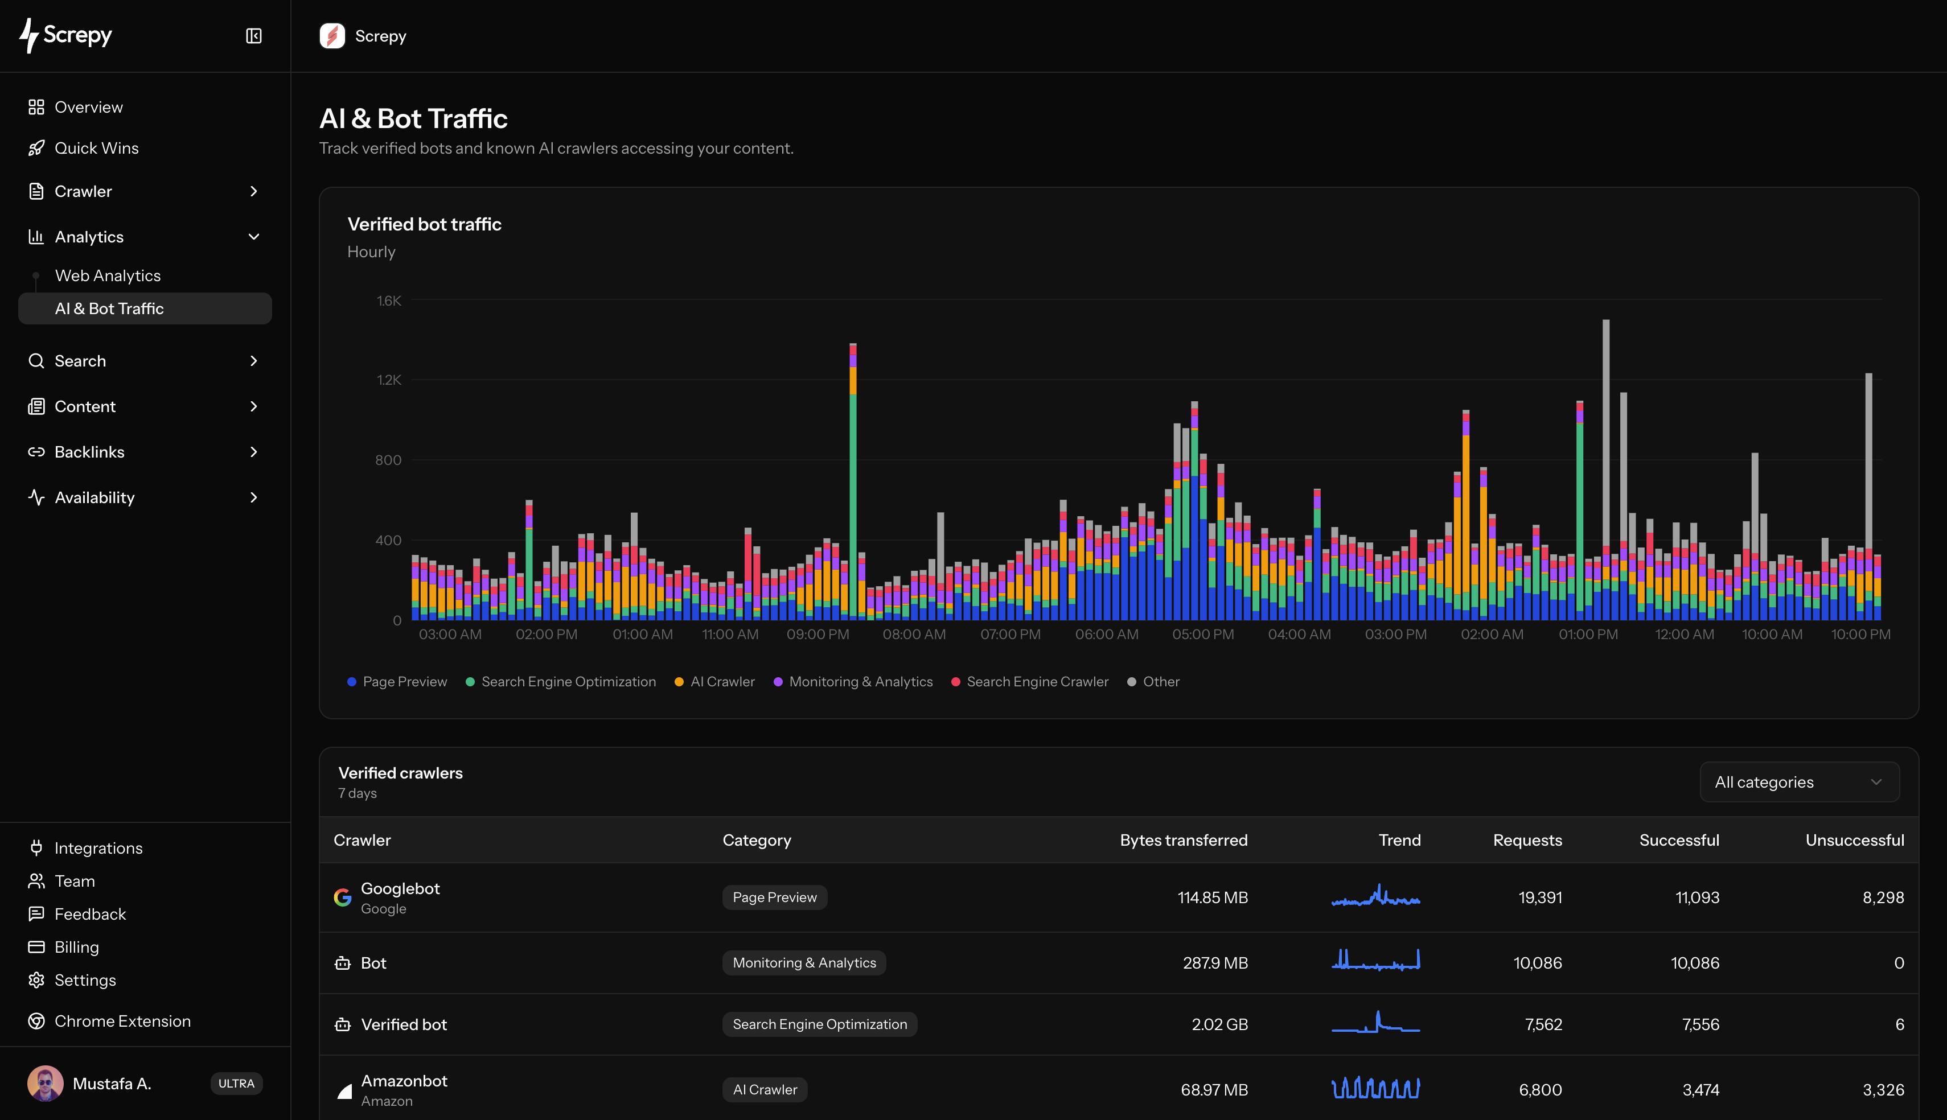
Task: Click the Google logo beside Googlebot
Action: click(343, 897)
